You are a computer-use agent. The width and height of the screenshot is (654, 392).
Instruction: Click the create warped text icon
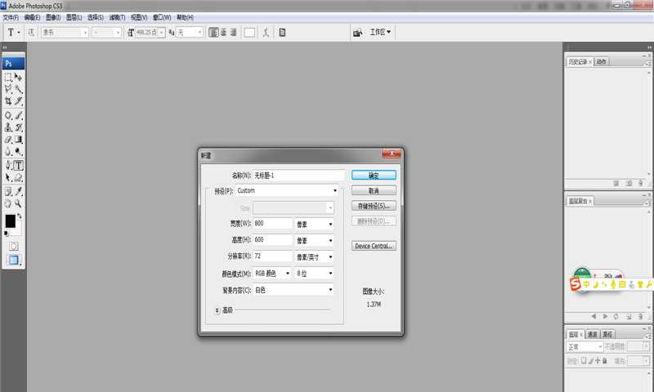[267, 32]
